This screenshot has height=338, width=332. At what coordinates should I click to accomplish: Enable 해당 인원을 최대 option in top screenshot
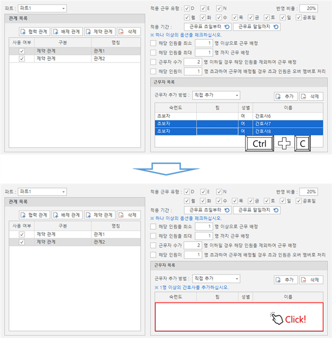point(153,53)
